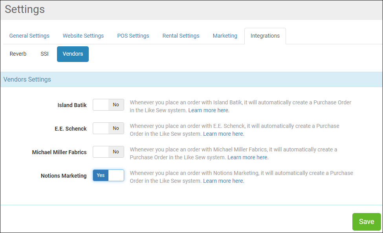The height and width of the screenshot is (233, 383).
Task: Select the Marketing tab
Action: pyautogui.click(x=225, y=36)
